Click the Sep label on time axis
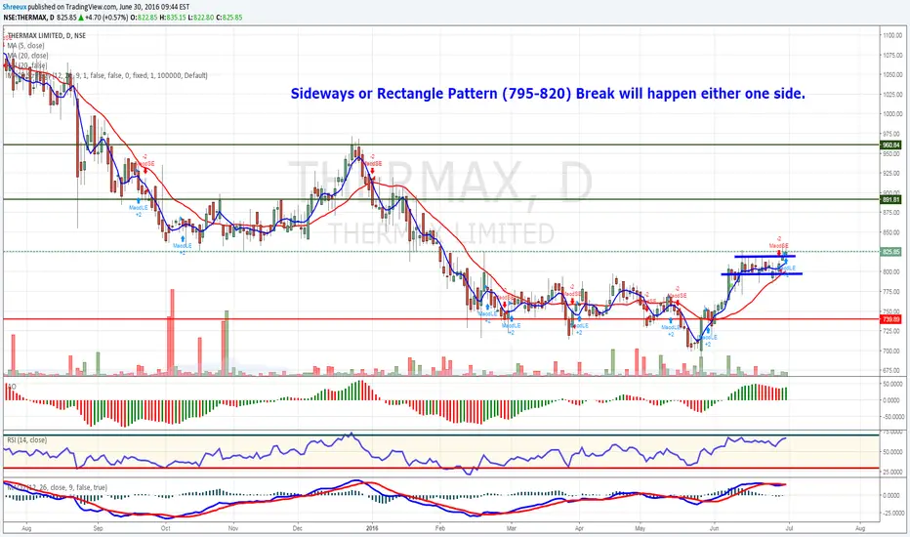Screen dimensions: 910x537 [x=98, y=528]
